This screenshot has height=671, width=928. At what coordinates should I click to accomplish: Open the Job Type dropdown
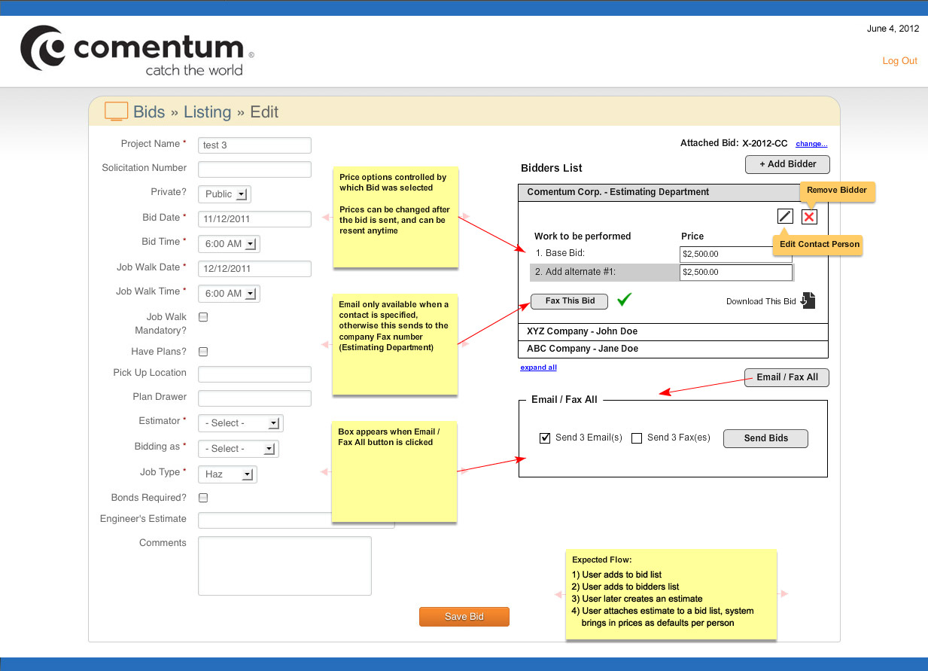(227, 474)
